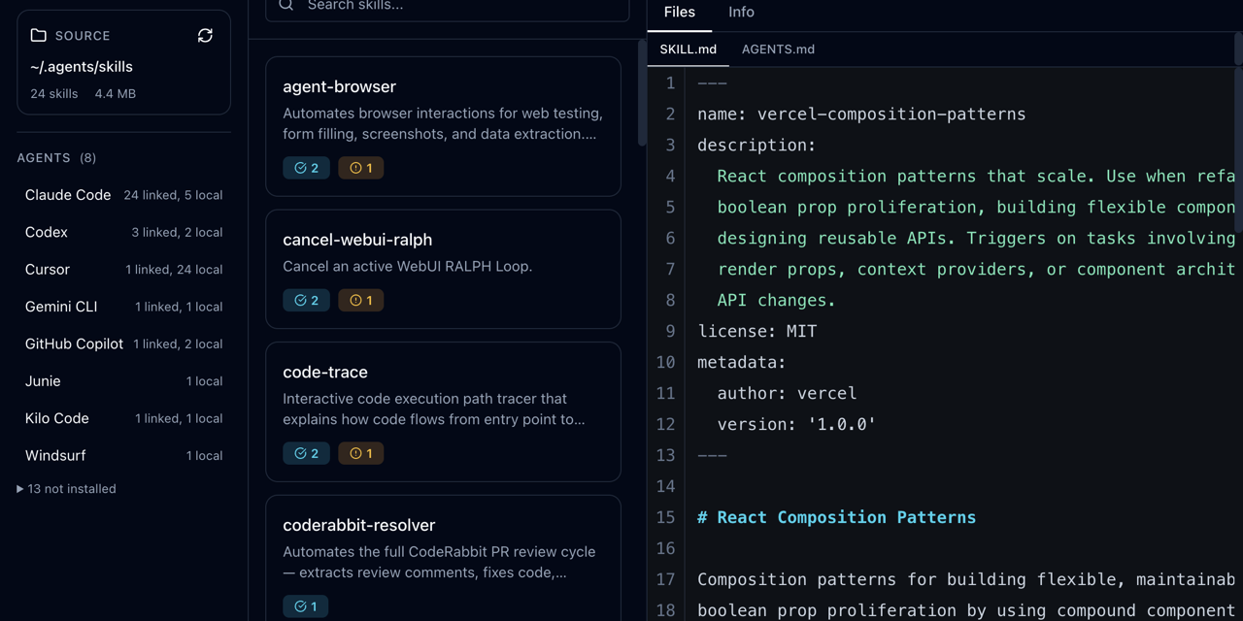Click the refresh source icon

(x=205, y=35)
